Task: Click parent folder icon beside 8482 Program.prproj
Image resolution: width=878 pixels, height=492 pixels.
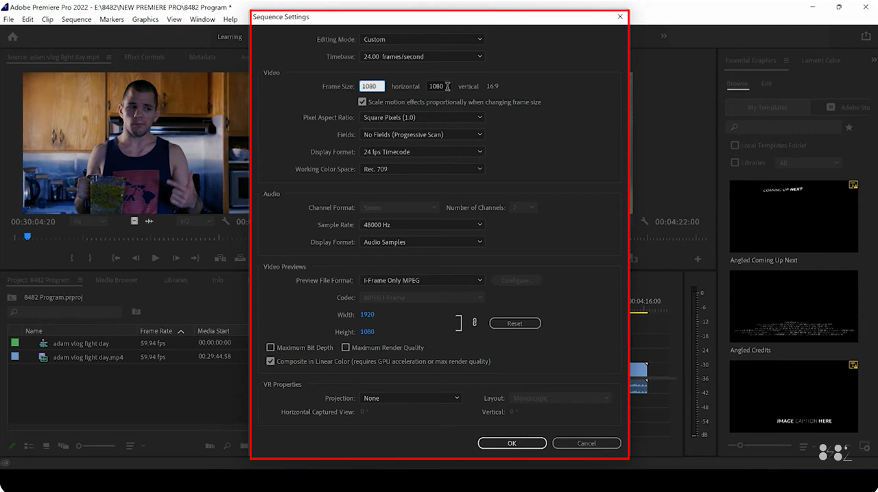Action: click(x=12, y=297)
